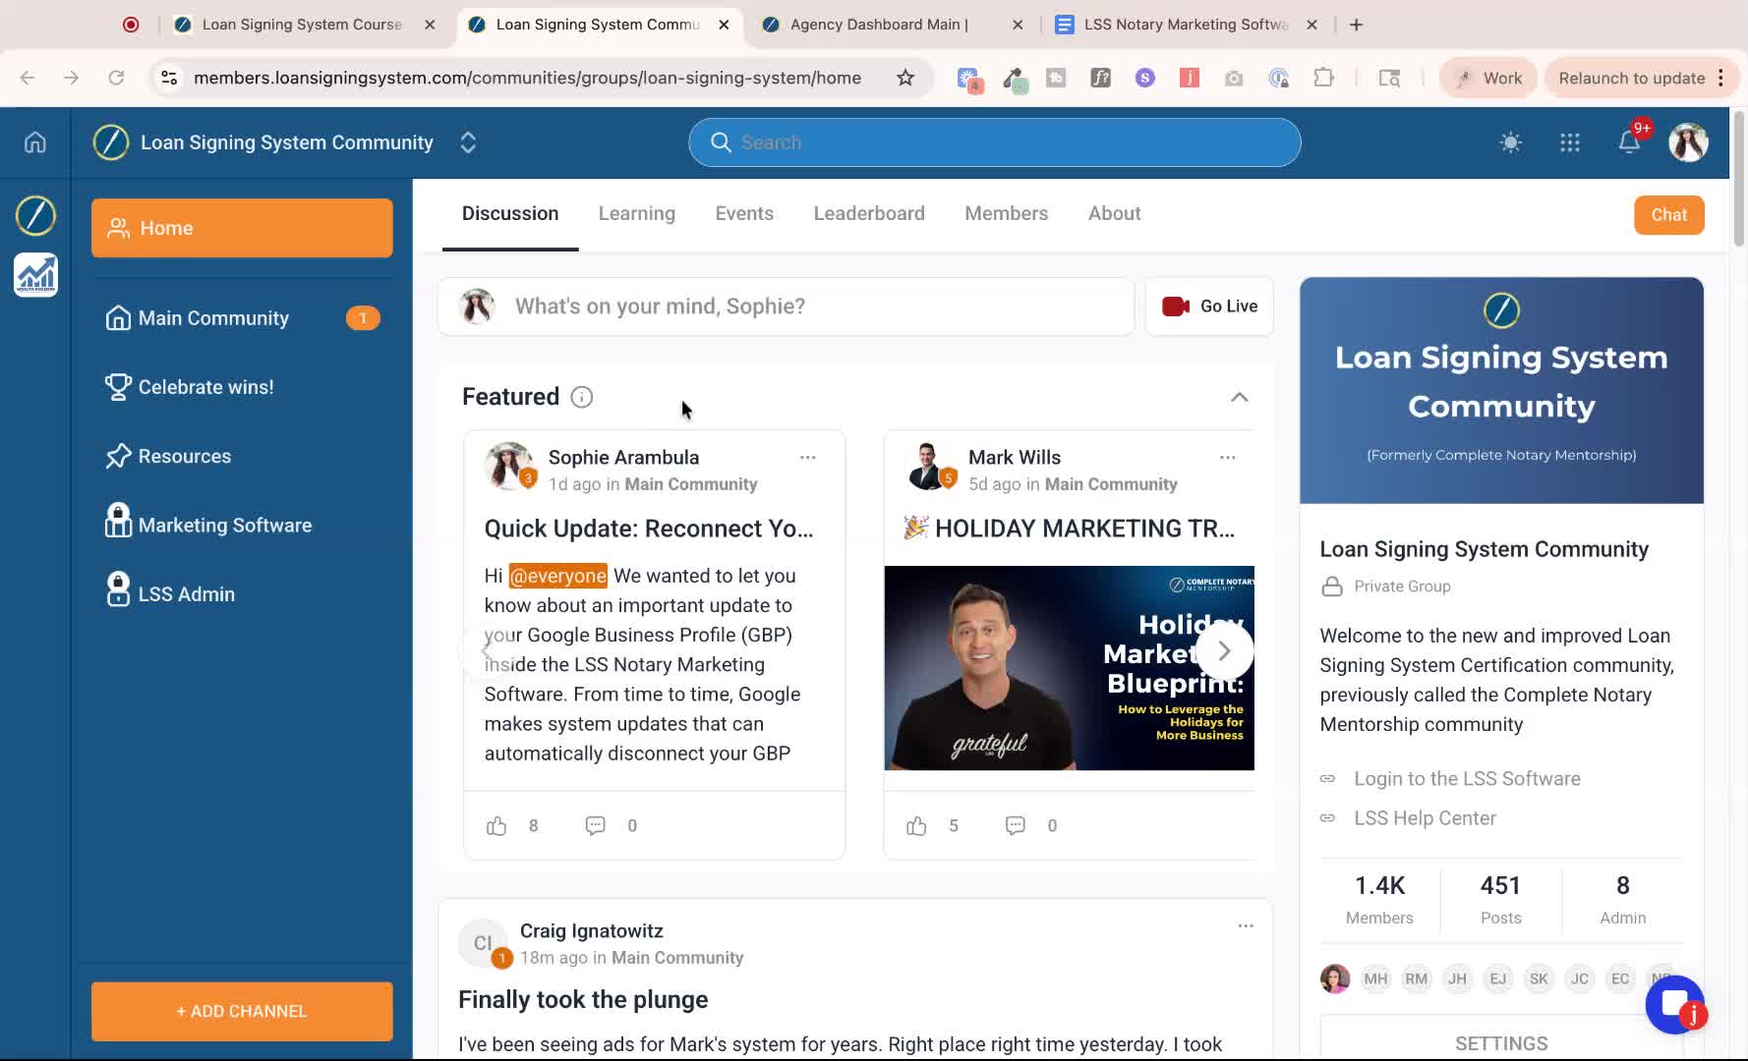Go back to the previous page
The height and width of the screenshot is (1061, 1748).
[28, 78]
